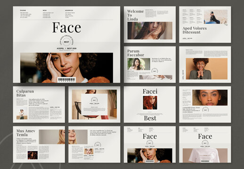Click the 'Best' text below red-haired photo
Viewport: 244px width, 169px height.
pyautogui.click(x=150, y=118)
